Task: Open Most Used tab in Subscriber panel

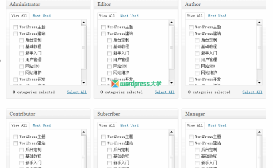Action: coord(129,126)
